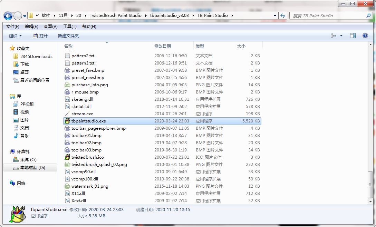
Task: Open the 音乐 library
Action: pyautogui.click(x=25, y=136)
